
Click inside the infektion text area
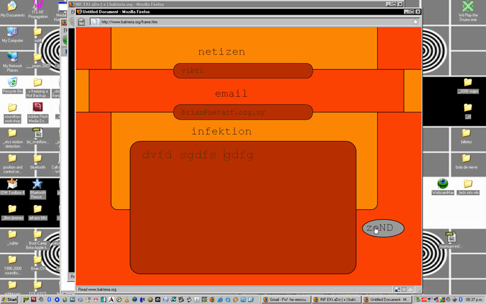(242, 207)
